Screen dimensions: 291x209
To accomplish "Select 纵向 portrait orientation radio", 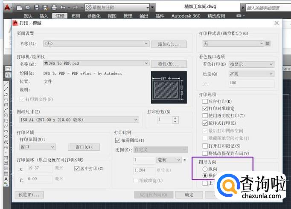I will coord(205,169).
